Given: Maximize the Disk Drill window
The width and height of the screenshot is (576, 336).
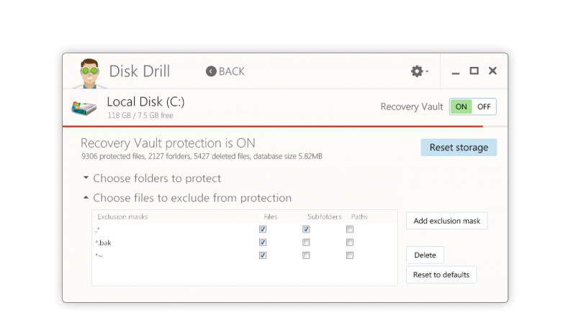Looking at the screenshot, I should 474,71.
